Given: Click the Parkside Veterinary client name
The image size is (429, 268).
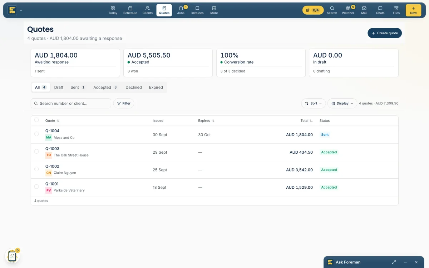Looking at the screenshot, I should (x=69, y=190).
